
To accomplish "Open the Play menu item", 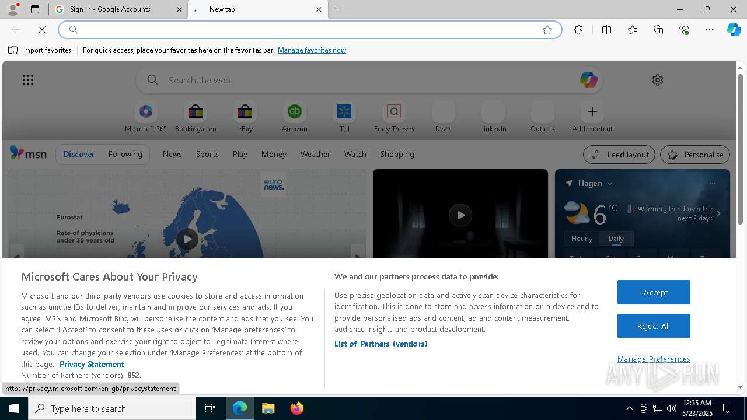I will click(240, 154).
